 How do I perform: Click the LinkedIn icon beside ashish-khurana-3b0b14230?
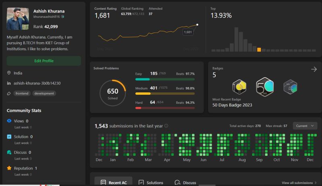[x=9, y=83]
